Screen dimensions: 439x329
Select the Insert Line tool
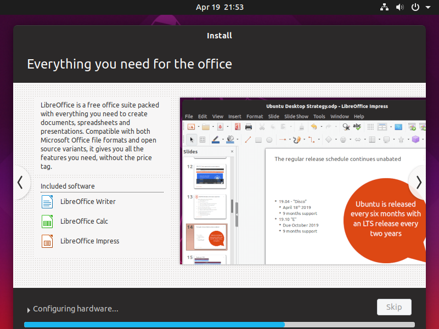(248, 139)
